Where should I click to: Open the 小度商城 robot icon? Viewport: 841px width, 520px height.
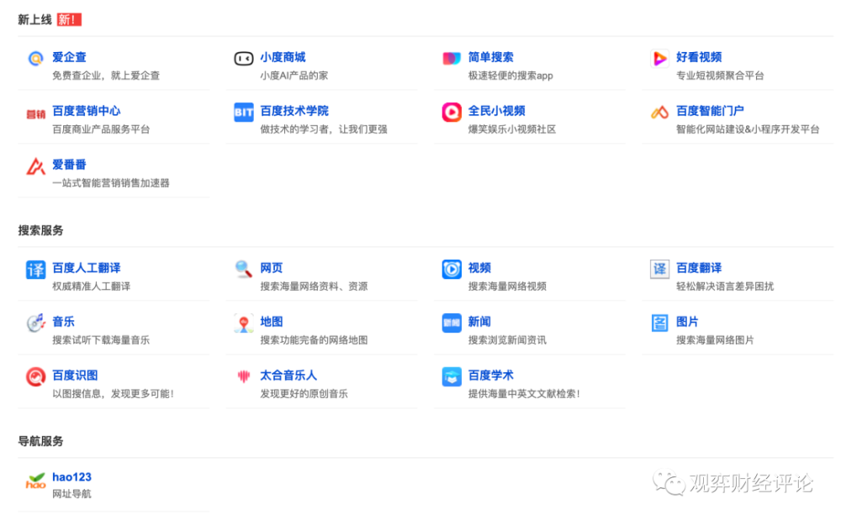tap(243, 59)
